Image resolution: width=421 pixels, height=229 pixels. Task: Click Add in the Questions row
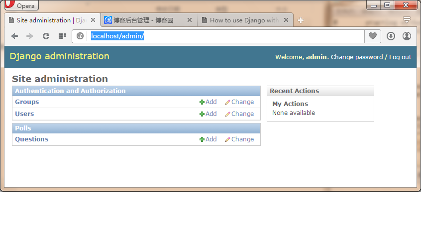209,139
